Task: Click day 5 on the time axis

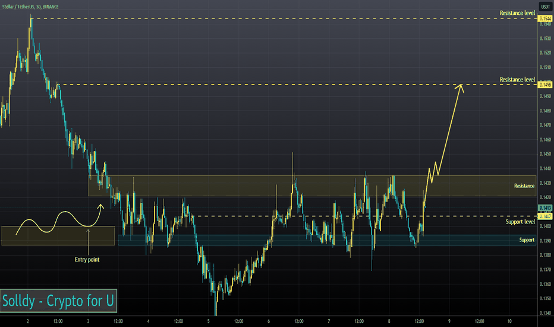Action: 209,321
